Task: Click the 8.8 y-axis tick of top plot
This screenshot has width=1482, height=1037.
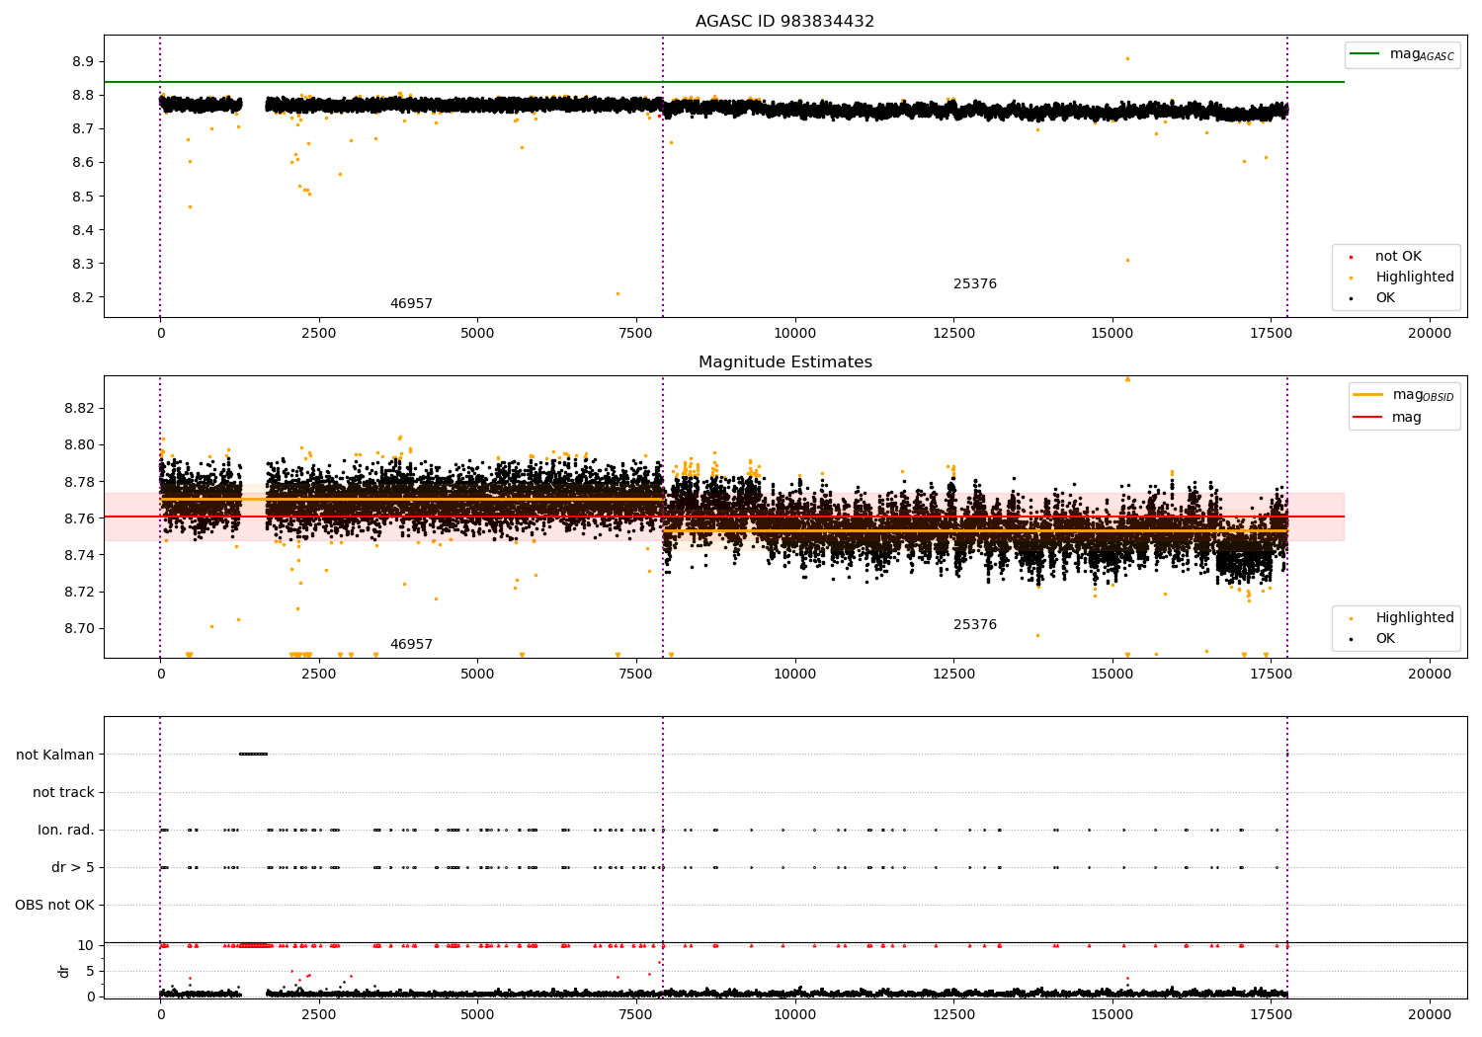Action: tap(83, 95)
